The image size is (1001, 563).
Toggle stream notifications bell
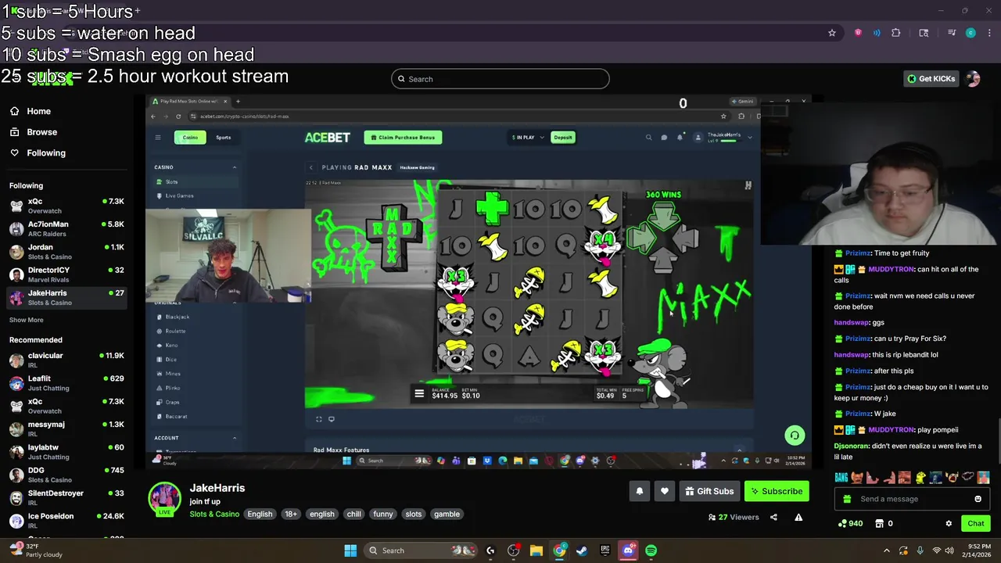click(640, 491)
